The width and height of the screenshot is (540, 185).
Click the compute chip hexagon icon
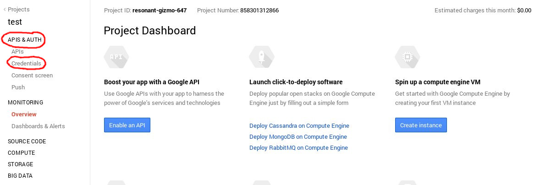pos(408,57)
